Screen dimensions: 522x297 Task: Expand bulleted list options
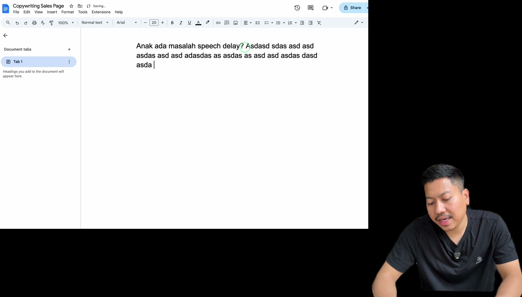pos(284,23)
